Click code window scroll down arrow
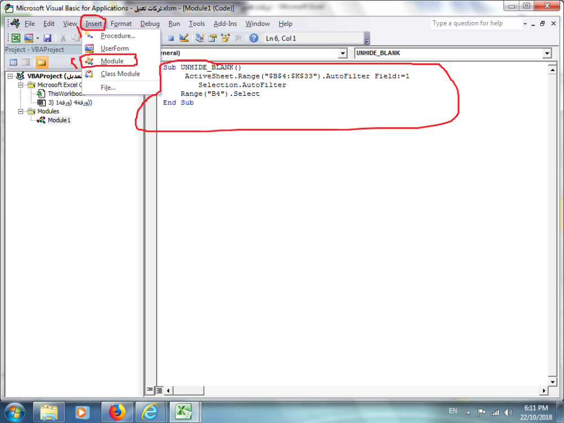The image size is (564, 423). 553,381
